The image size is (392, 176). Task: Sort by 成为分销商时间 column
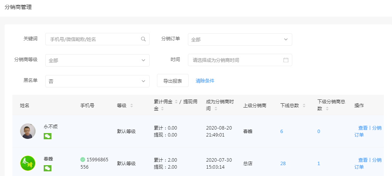coord(215,109)
